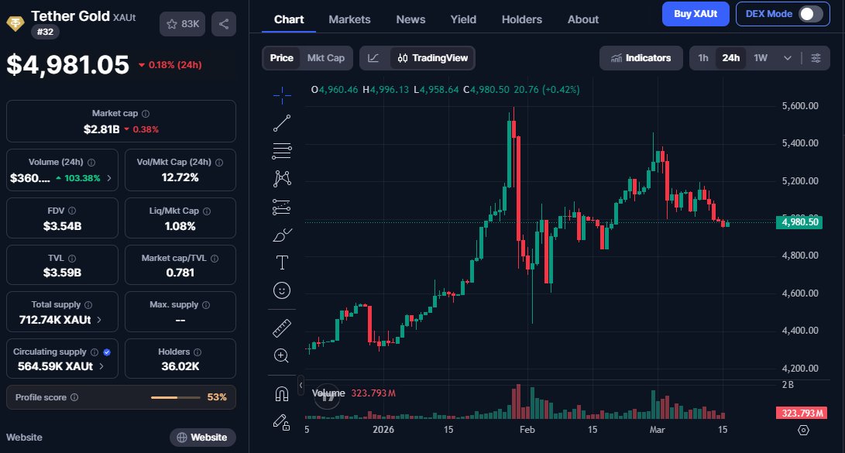Show Profile score info icon
The image size is (845, 453).
pos(74,397)
